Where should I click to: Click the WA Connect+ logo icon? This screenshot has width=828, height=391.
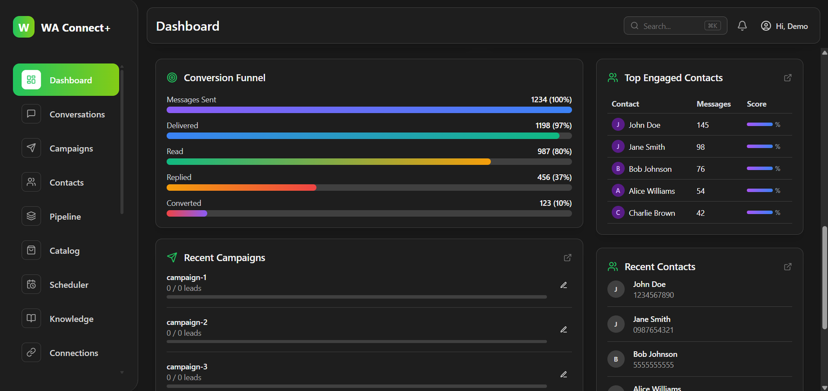point(24,27)
